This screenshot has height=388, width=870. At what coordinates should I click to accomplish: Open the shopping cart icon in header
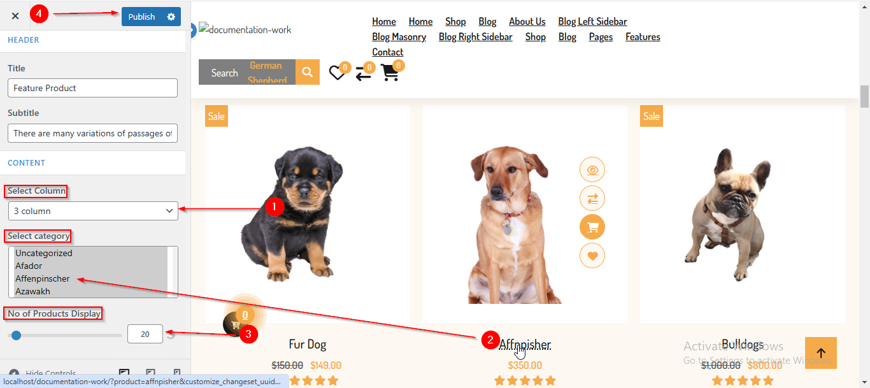(390, 73)
